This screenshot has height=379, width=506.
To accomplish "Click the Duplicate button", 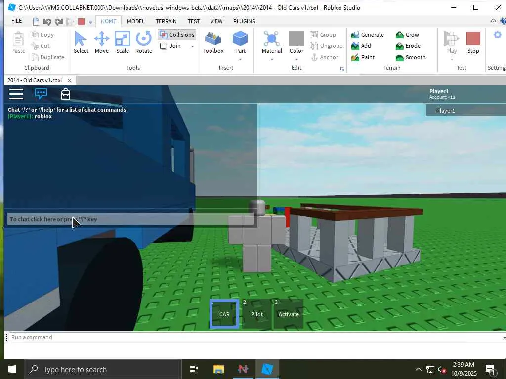I will click(47, 57).
